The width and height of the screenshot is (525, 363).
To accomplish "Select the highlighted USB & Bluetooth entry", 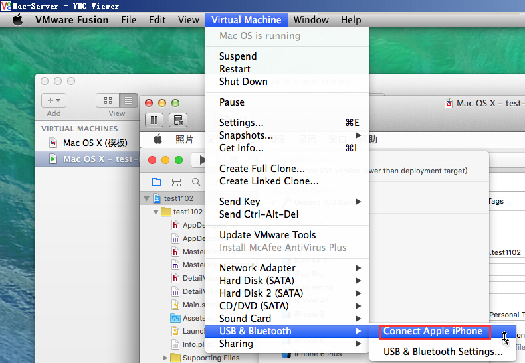I will click(287, 331).
